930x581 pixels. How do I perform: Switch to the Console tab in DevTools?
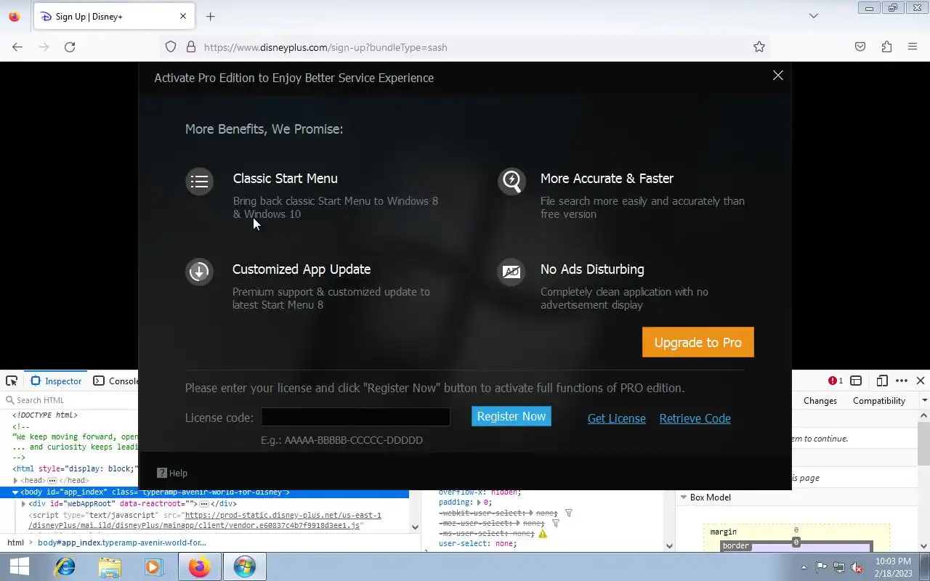click(x=116, y=381)
